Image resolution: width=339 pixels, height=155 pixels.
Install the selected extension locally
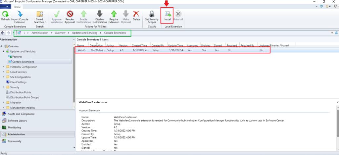pos(168,16)
